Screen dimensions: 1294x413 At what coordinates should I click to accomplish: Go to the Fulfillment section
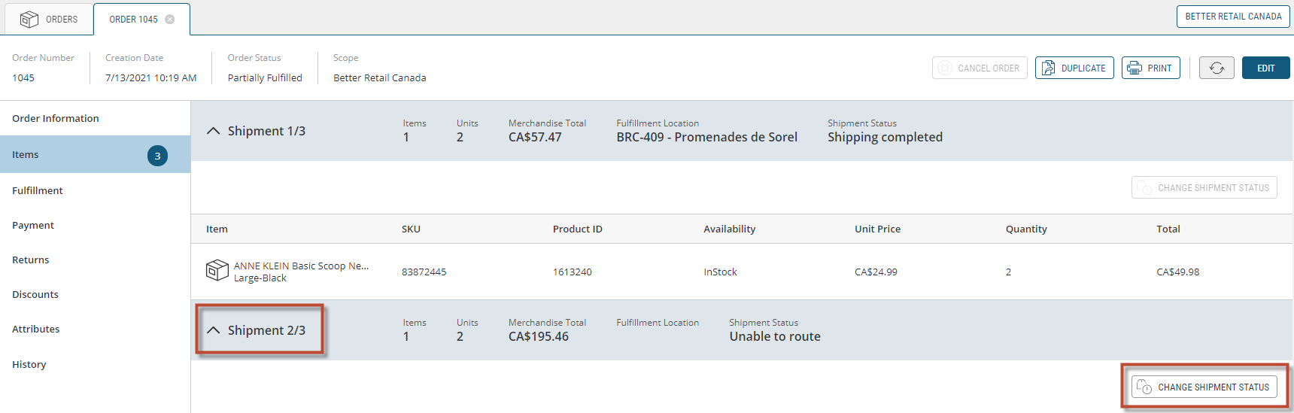[x=38, y=190]
